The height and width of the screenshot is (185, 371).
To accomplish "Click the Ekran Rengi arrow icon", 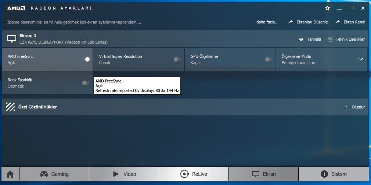I will pos(338,22).
